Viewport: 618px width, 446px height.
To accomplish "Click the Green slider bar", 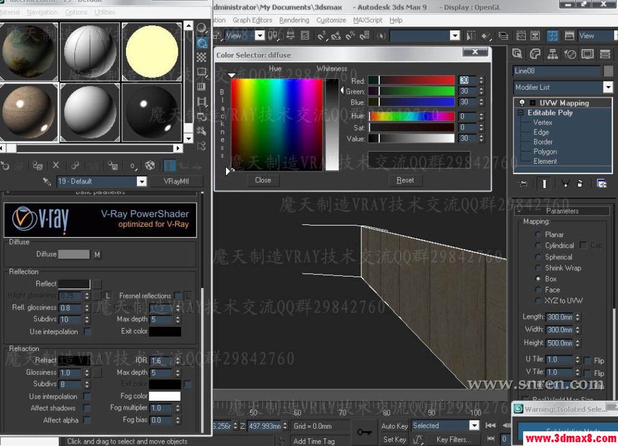I will click(411, 91).
